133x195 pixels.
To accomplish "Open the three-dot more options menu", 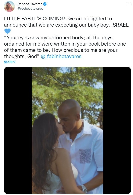I will pyautogui.click(x=129, y=4).
